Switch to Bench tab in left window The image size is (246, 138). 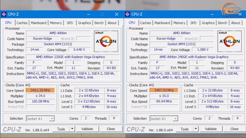point(99,23)
